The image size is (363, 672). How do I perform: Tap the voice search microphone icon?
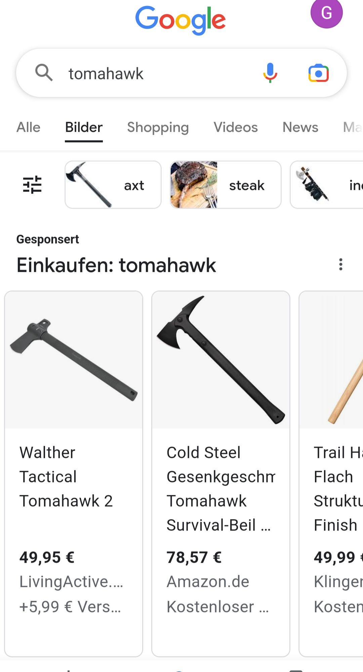270,73
